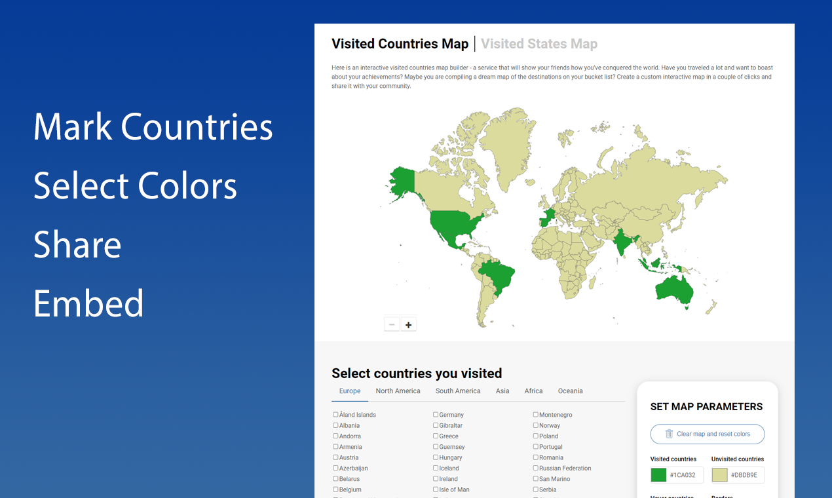Switch to the Asia countries tab
This screenshot has height=498, width=832.
coord(502,391)
